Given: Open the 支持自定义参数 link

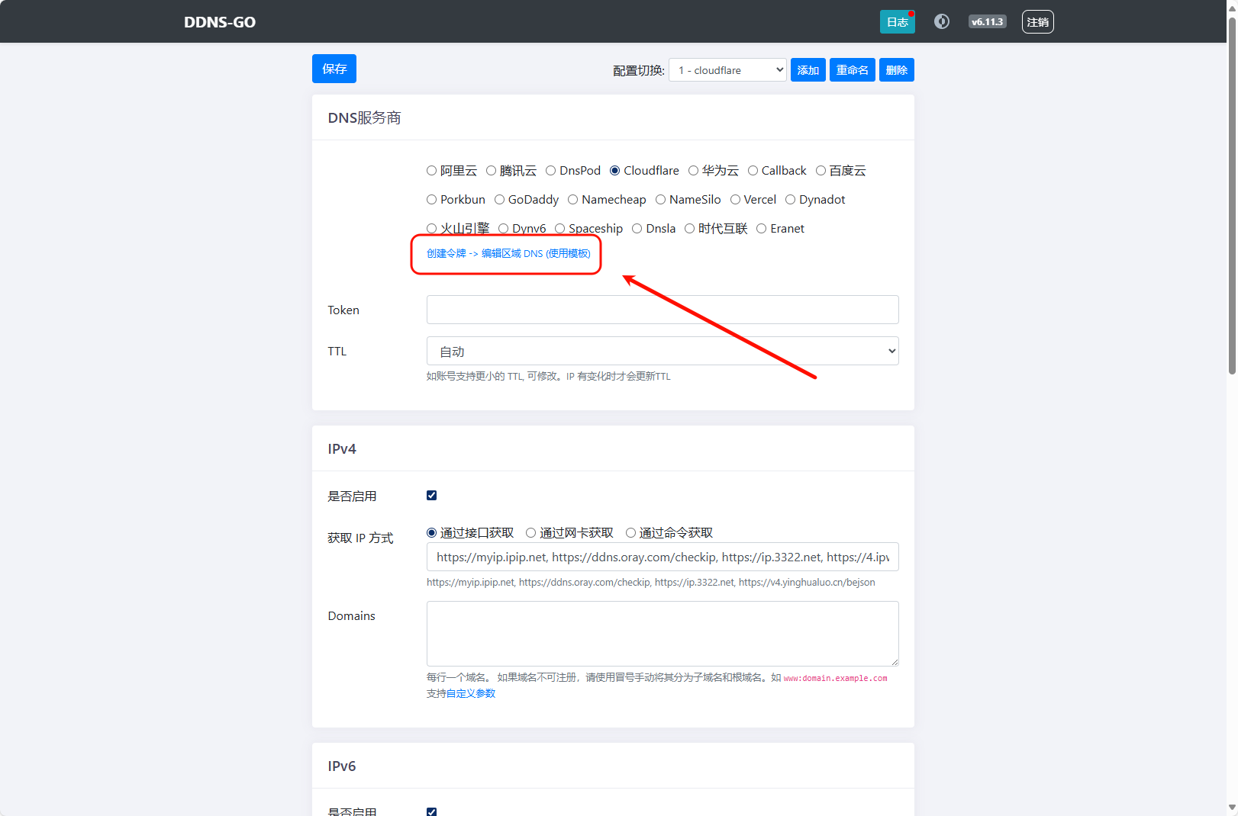Looking at the screenshot, I should [x=461, y=694].
